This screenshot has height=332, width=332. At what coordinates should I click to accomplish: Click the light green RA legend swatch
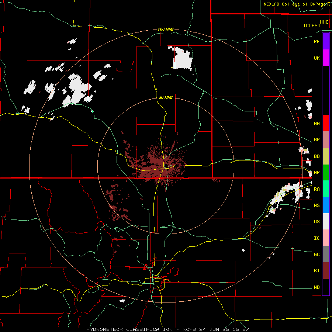point(326,189)
